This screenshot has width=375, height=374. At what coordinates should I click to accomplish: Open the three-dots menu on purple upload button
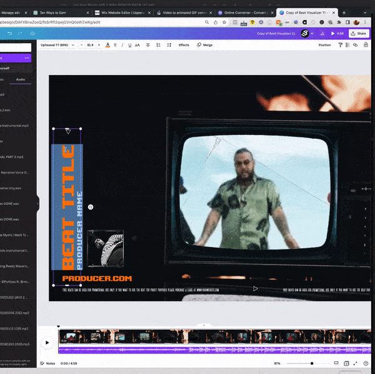point(27,58)
